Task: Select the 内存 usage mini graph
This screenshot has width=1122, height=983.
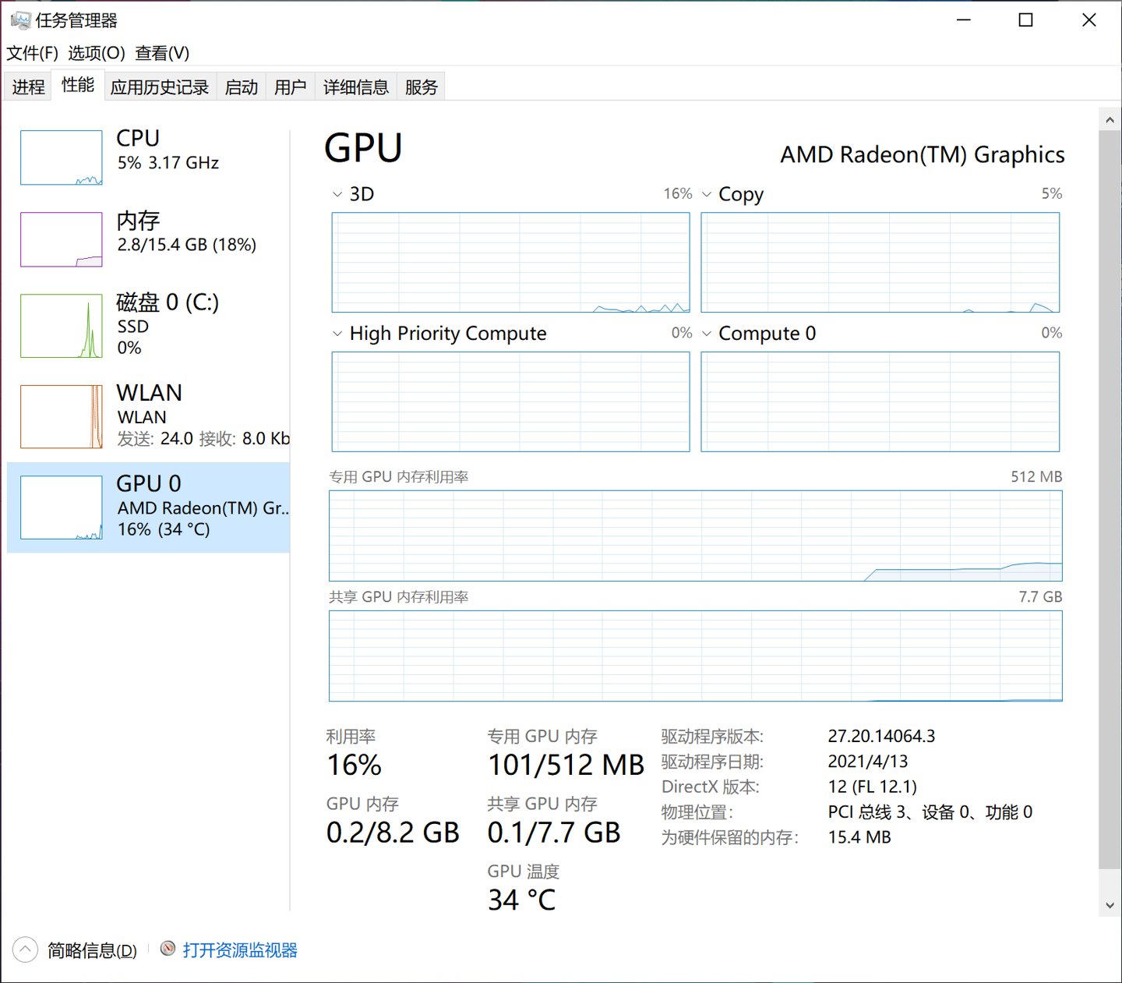Action: [61, 239]
